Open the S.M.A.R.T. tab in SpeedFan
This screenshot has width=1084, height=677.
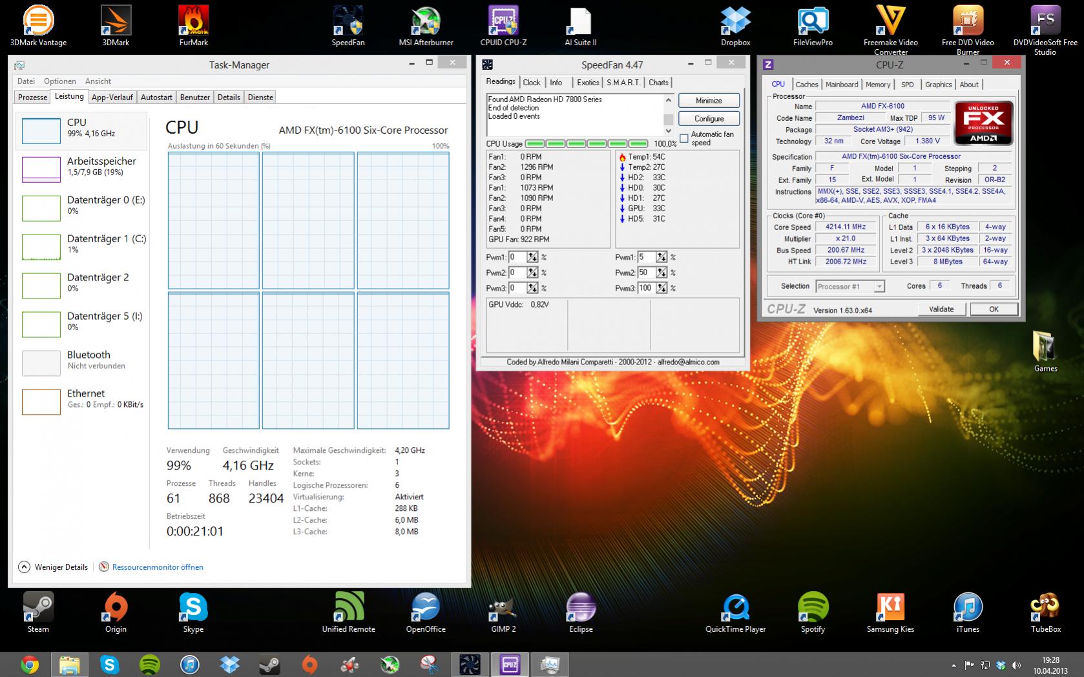623,83
